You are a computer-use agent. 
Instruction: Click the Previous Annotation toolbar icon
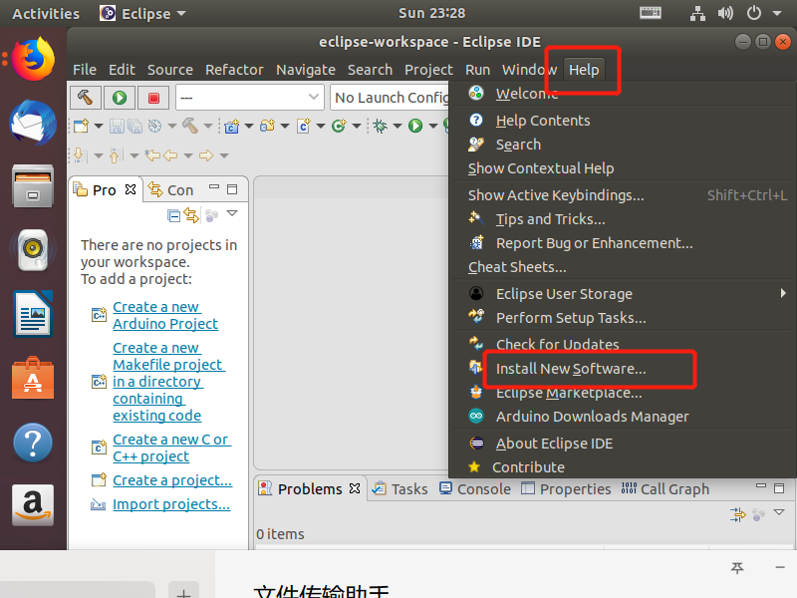[116, 155]
